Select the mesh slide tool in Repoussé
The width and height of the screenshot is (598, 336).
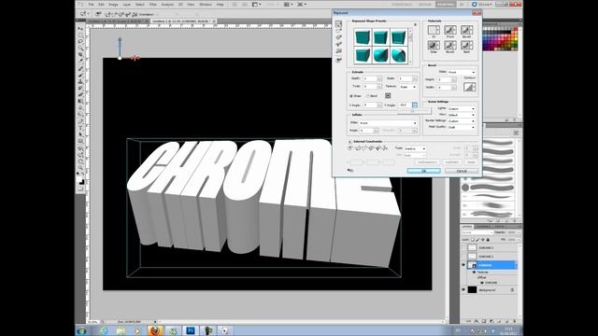pos(338,44)
